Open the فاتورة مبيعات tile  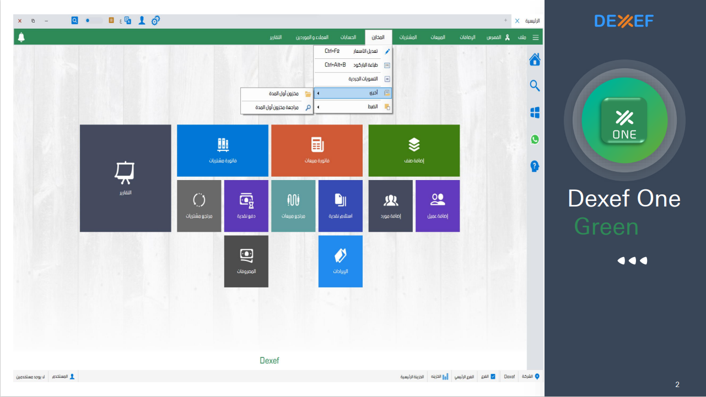click(x=317, y=151)
